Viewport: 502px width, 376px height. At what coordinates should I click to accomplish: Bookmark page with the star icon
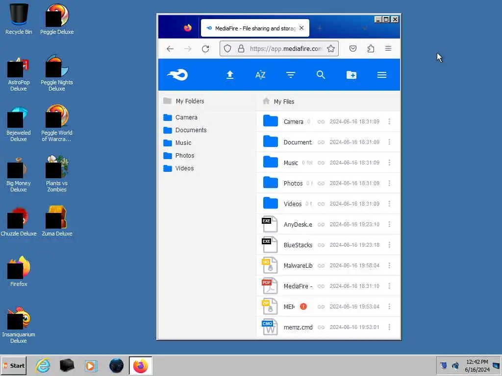coord(331,48)
